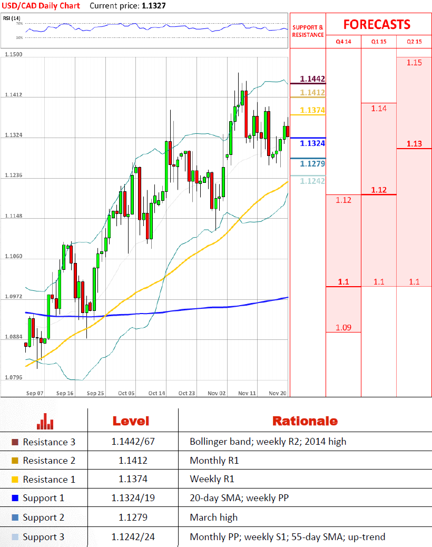Click the 1.1374 level label beside chart
This screenshot has width=432, height=547.
(312, 110)
